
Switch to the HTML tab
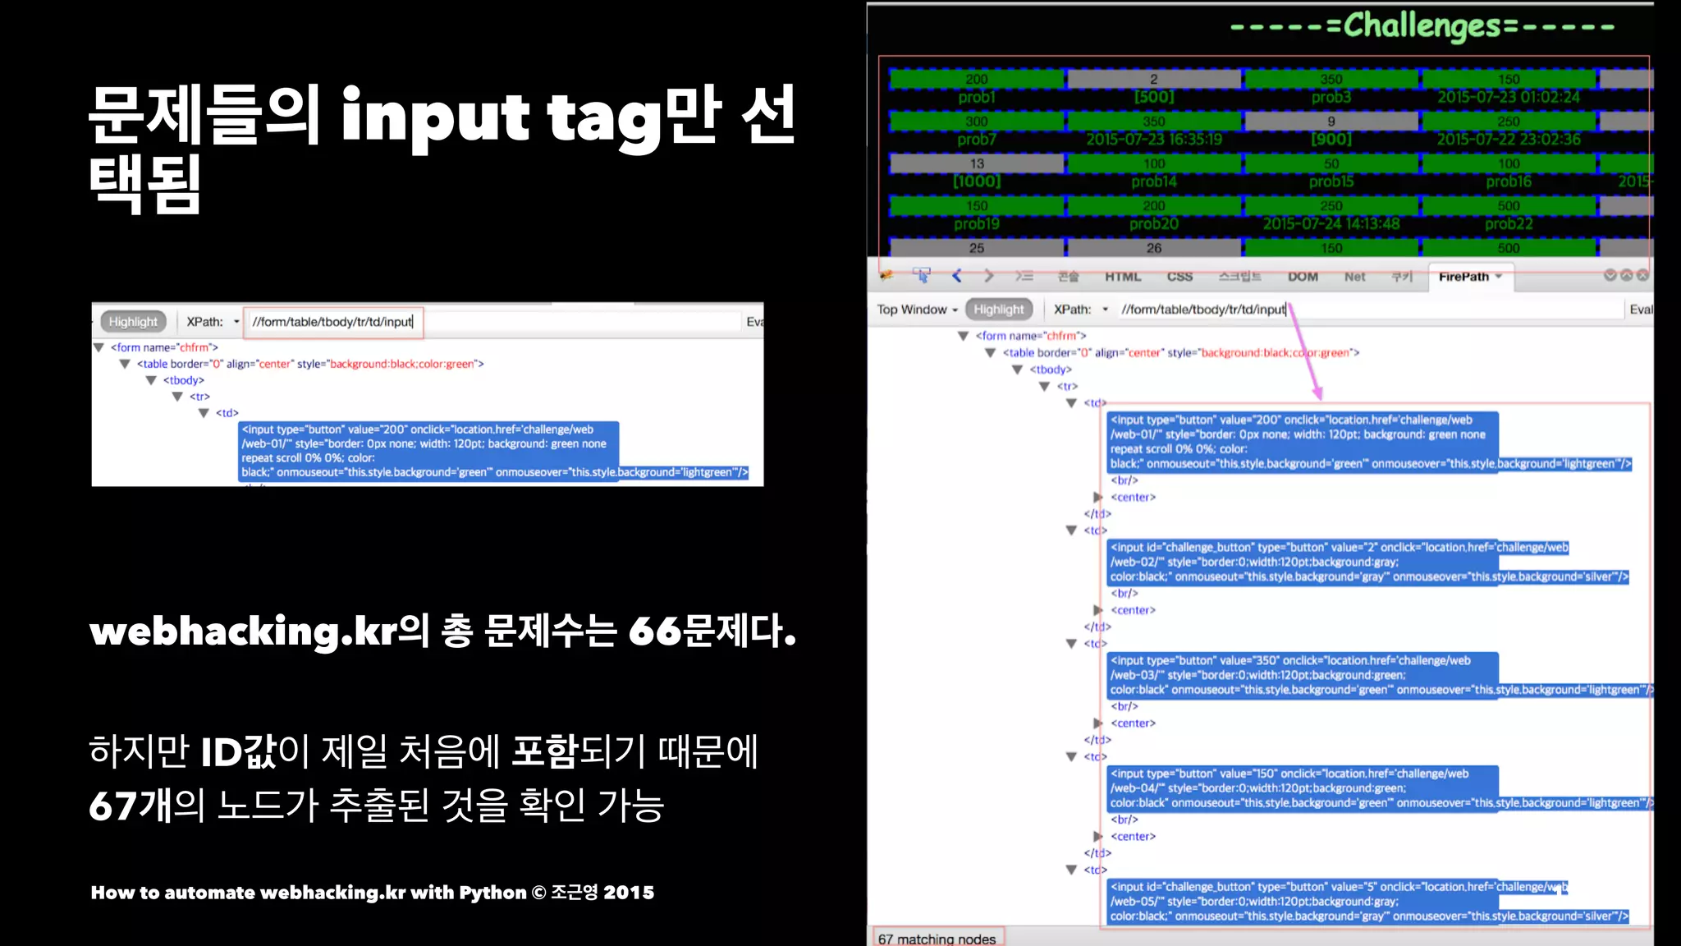[1123, 277]
